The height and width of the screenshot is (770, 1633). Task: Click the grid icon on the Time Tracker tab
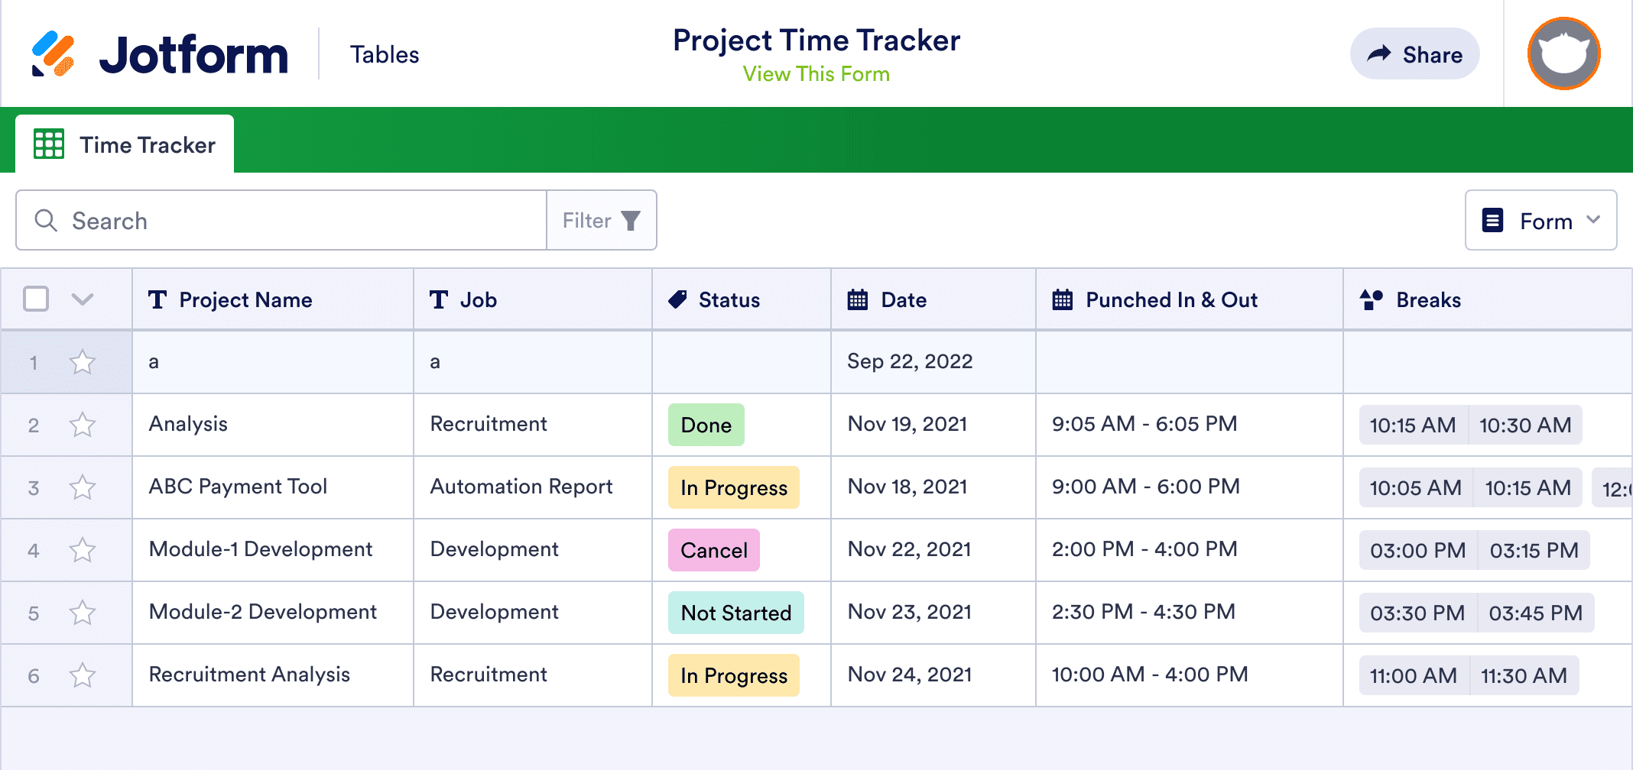click(47, 144)
